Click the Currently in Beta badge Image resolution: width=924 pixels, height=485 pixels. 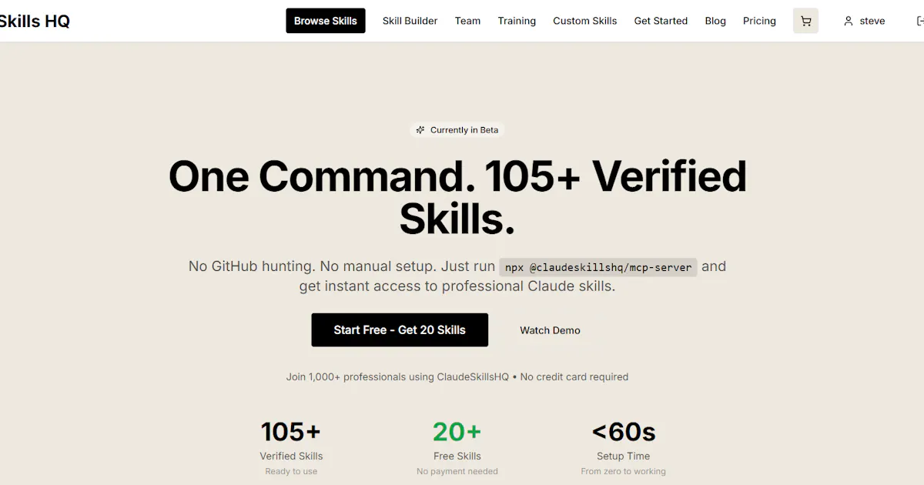coord(457,130)
